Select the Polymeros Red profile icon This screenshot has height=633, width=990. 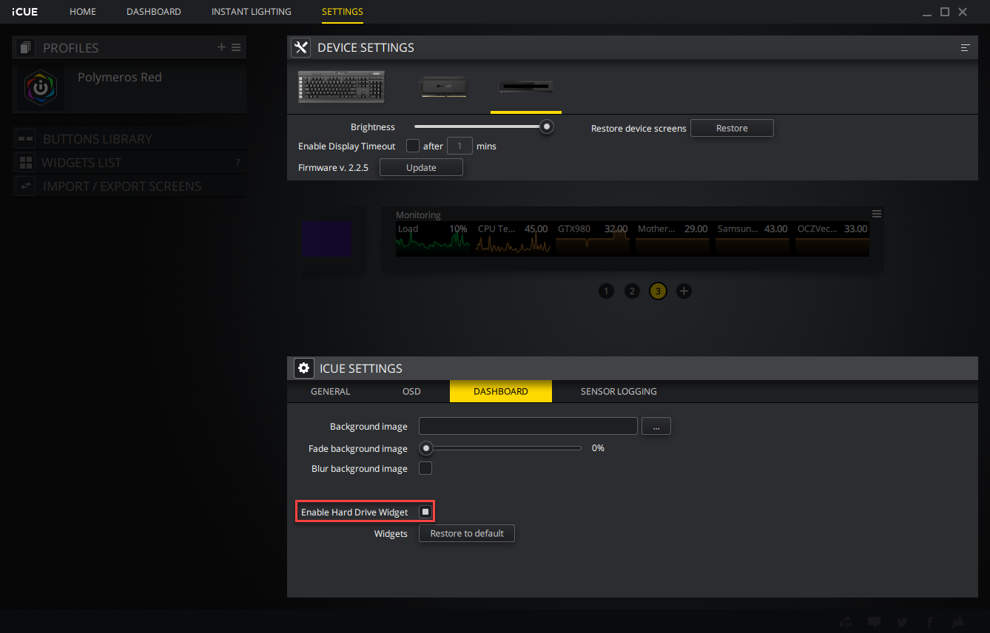click(x=41, y=87)
